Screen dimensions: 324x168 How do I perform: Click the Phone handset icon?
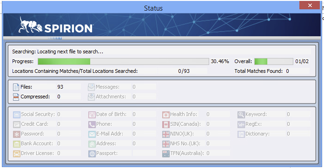pos(92,124)
